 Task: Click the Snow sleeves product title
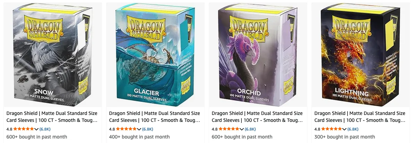pos(52,117)
